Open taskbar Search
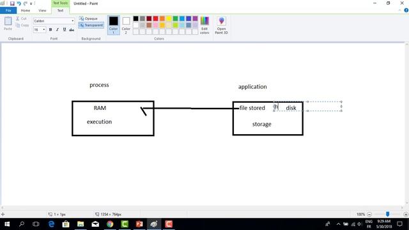The image size is (409, 230). coord(22,224)
